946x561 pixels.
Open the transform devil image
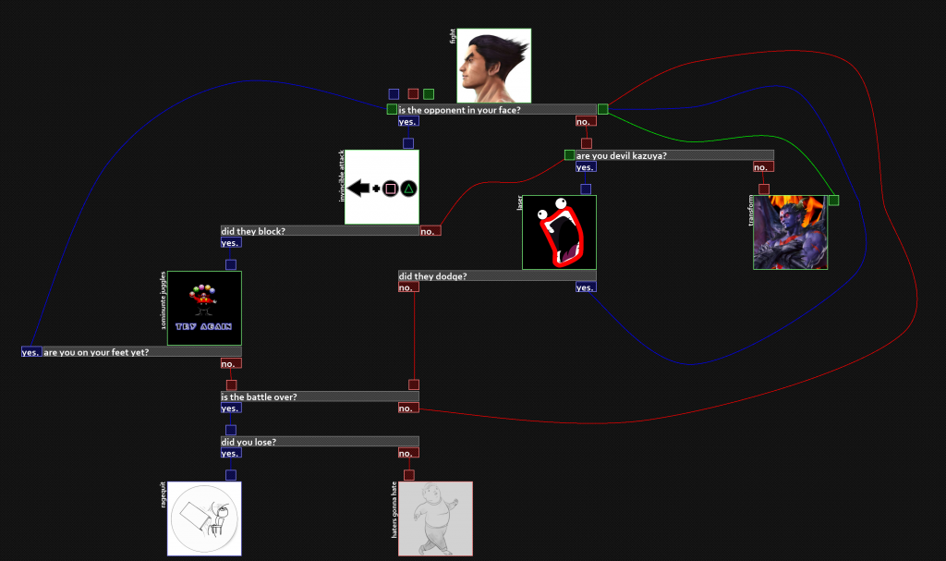point(791,233)
